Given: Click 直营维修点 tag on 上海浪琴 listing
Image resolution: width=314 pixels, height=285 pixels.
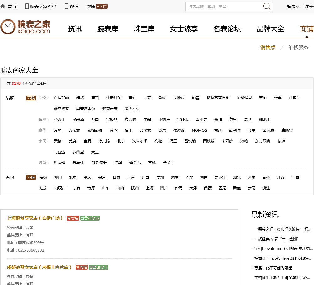Looking at the screenshot, I should click(90, 218).
